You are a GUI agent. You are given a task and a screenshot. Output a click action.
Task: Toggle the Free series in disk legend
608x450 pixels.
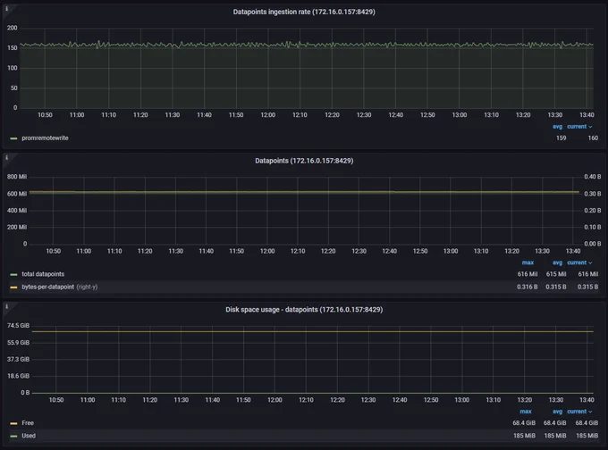[28, 423]
